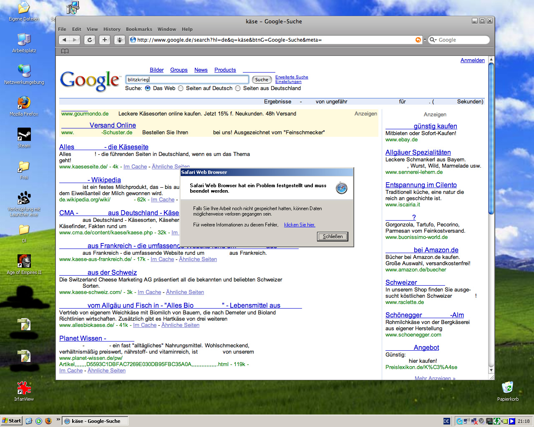Open the Window menu
Viewport: 534px width, 427px height.
(167, 29)
